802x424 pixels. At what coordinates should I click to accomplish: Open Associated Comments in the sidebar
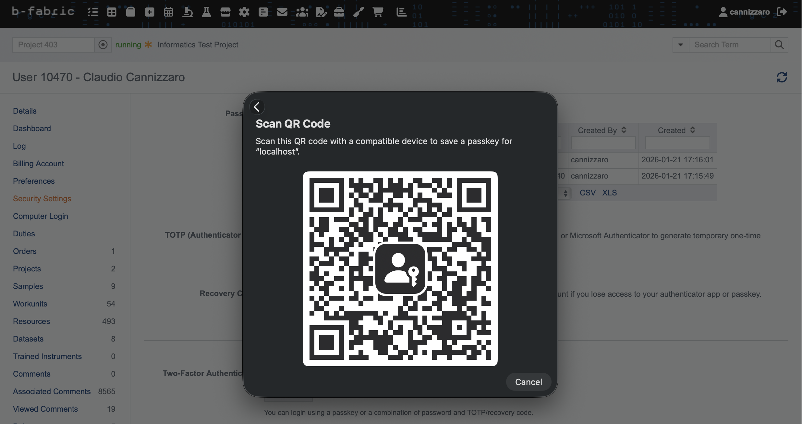click(x=52, y=392)
